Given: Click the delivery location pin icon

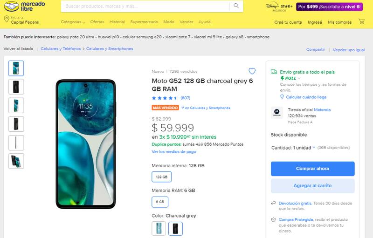Looking at the screenshot, I should click(6, 20).
